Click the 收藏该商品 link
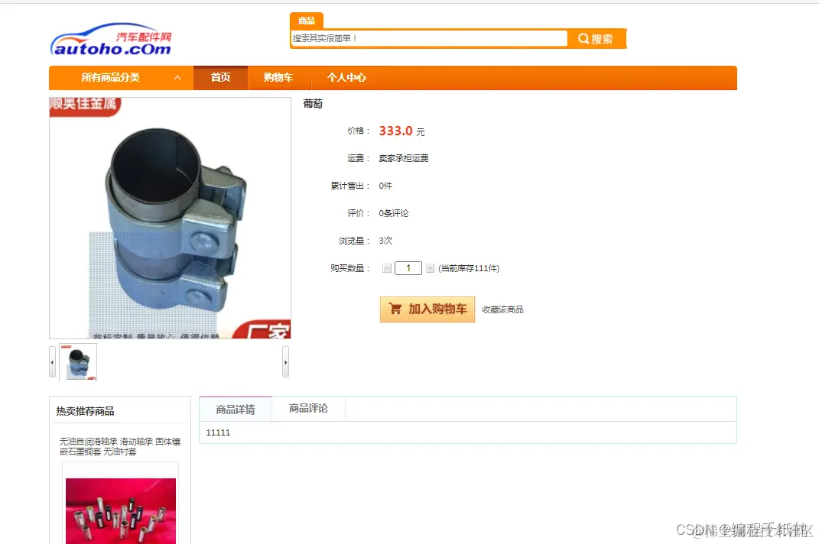 (x=502, y=309)
